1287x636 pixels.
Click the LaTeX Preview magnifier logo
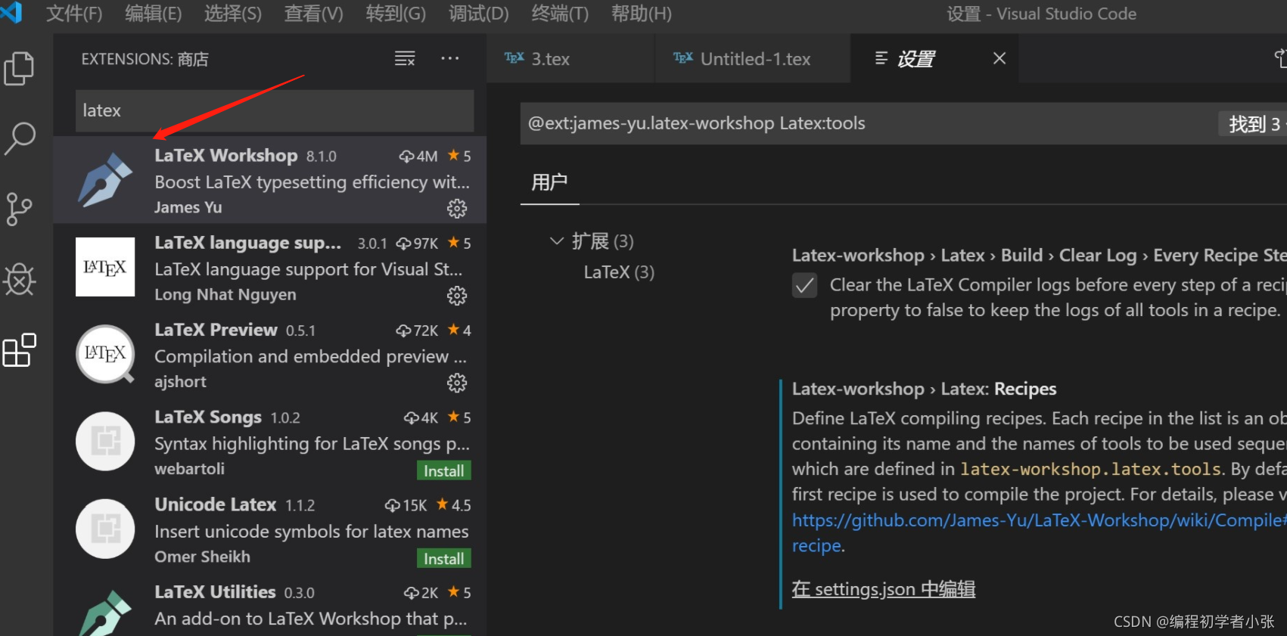[105, 355]
